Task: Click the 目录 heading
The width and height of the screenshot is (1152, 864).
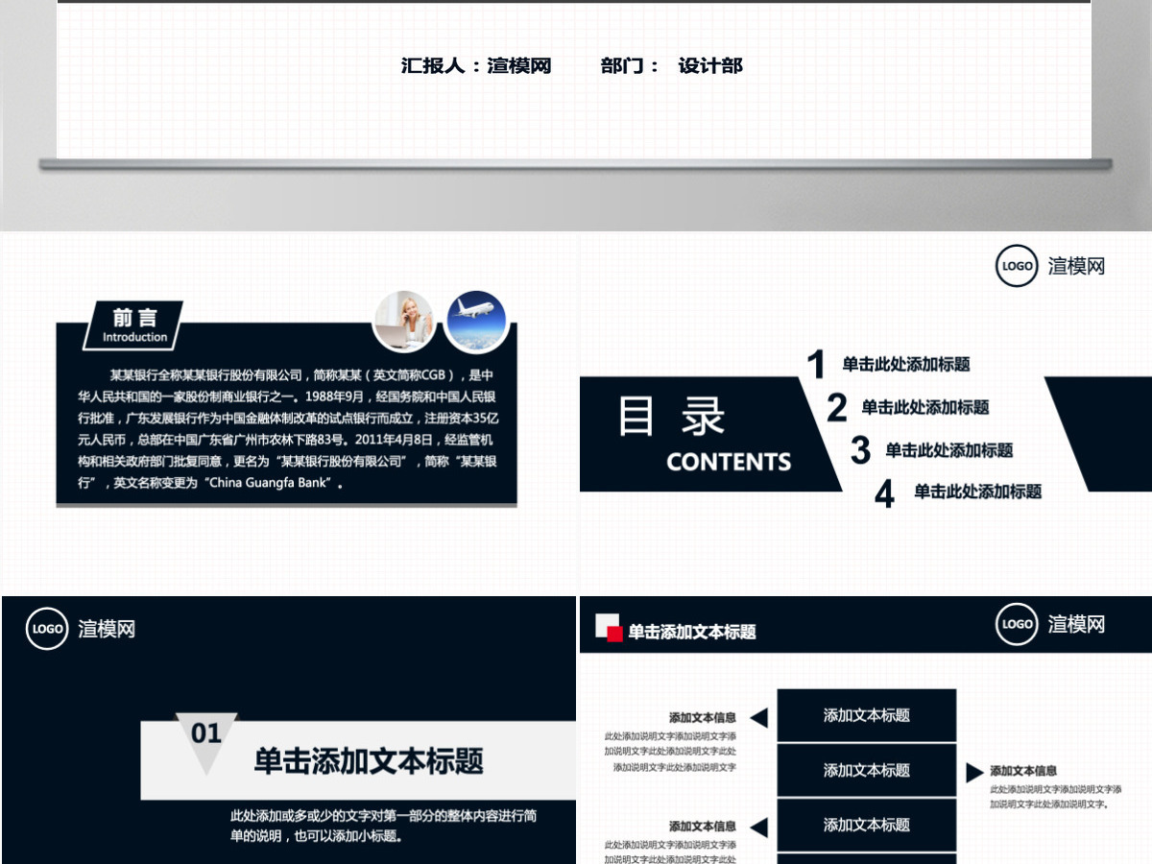Action: (x=671, y=417)
